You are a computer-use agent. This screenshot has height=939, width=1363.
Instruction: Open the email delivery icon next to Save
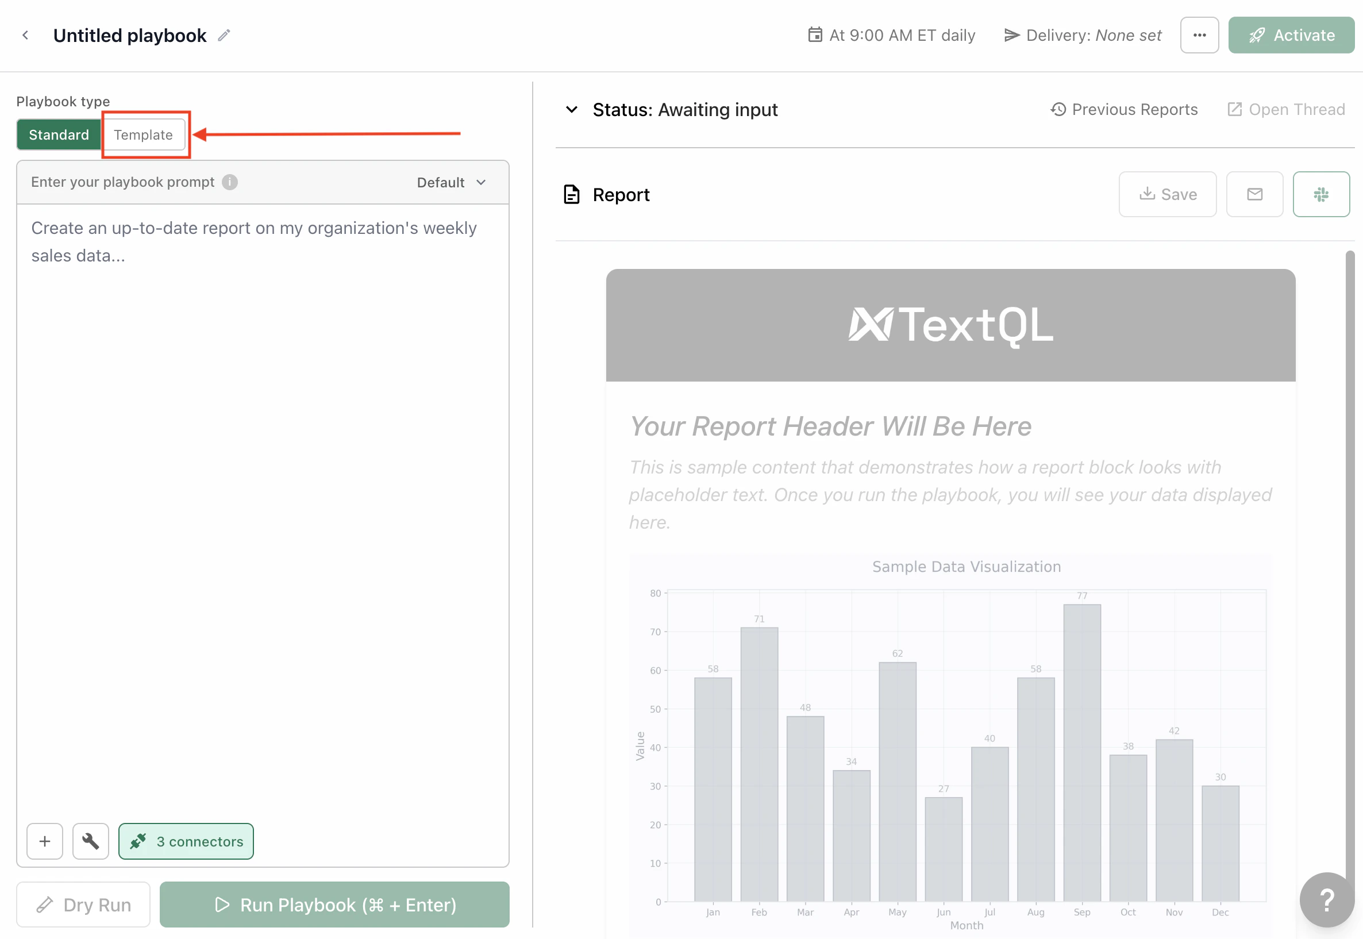[1254, 194]
